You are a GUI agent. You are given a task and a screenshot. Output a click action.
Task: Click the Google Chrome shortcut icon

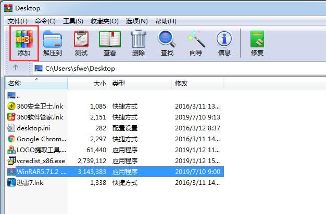[x=11, y=139]
